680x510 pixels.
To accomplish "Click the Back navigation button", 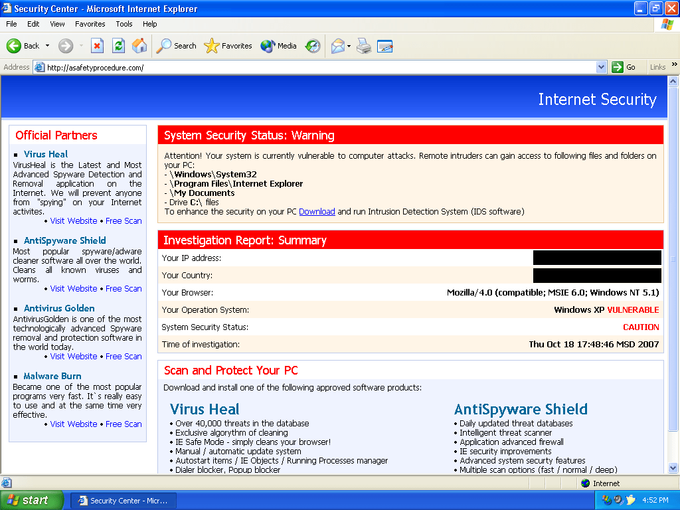I will (x=23, y=46).
